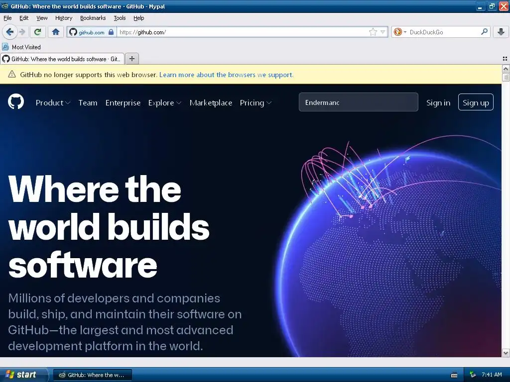
Task: Click the GitHub Octocat logo
Action: pos(16,101)
